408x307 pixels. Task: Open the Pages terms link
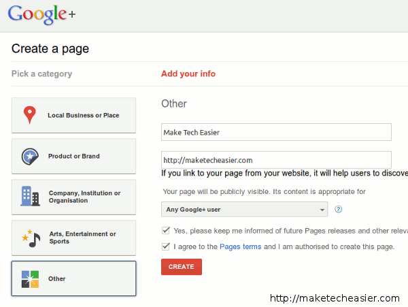(240, 246)
